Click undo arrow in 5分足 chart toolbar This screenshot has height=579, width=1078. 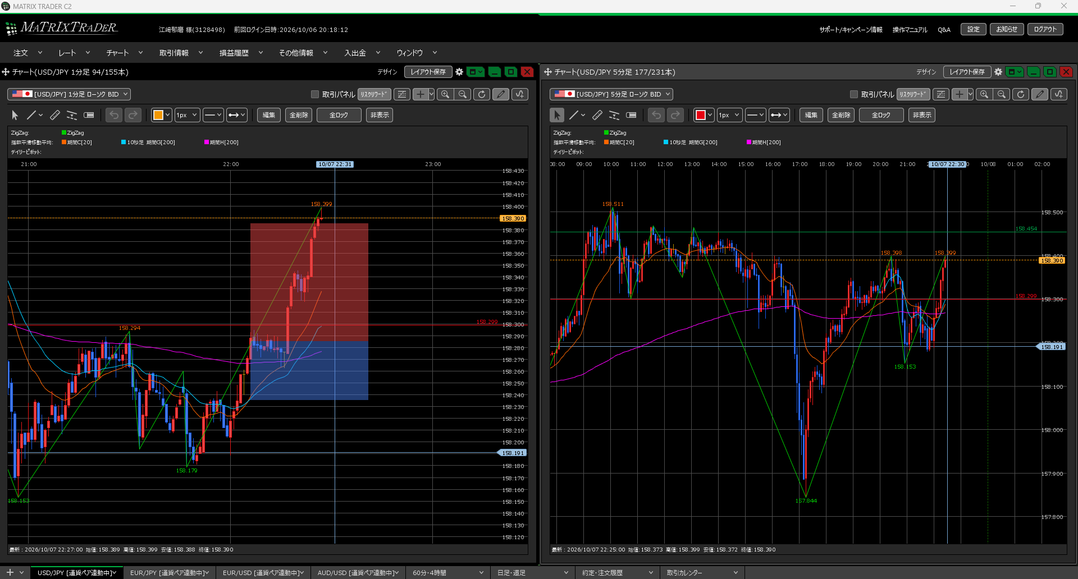[x=656, y=115]
